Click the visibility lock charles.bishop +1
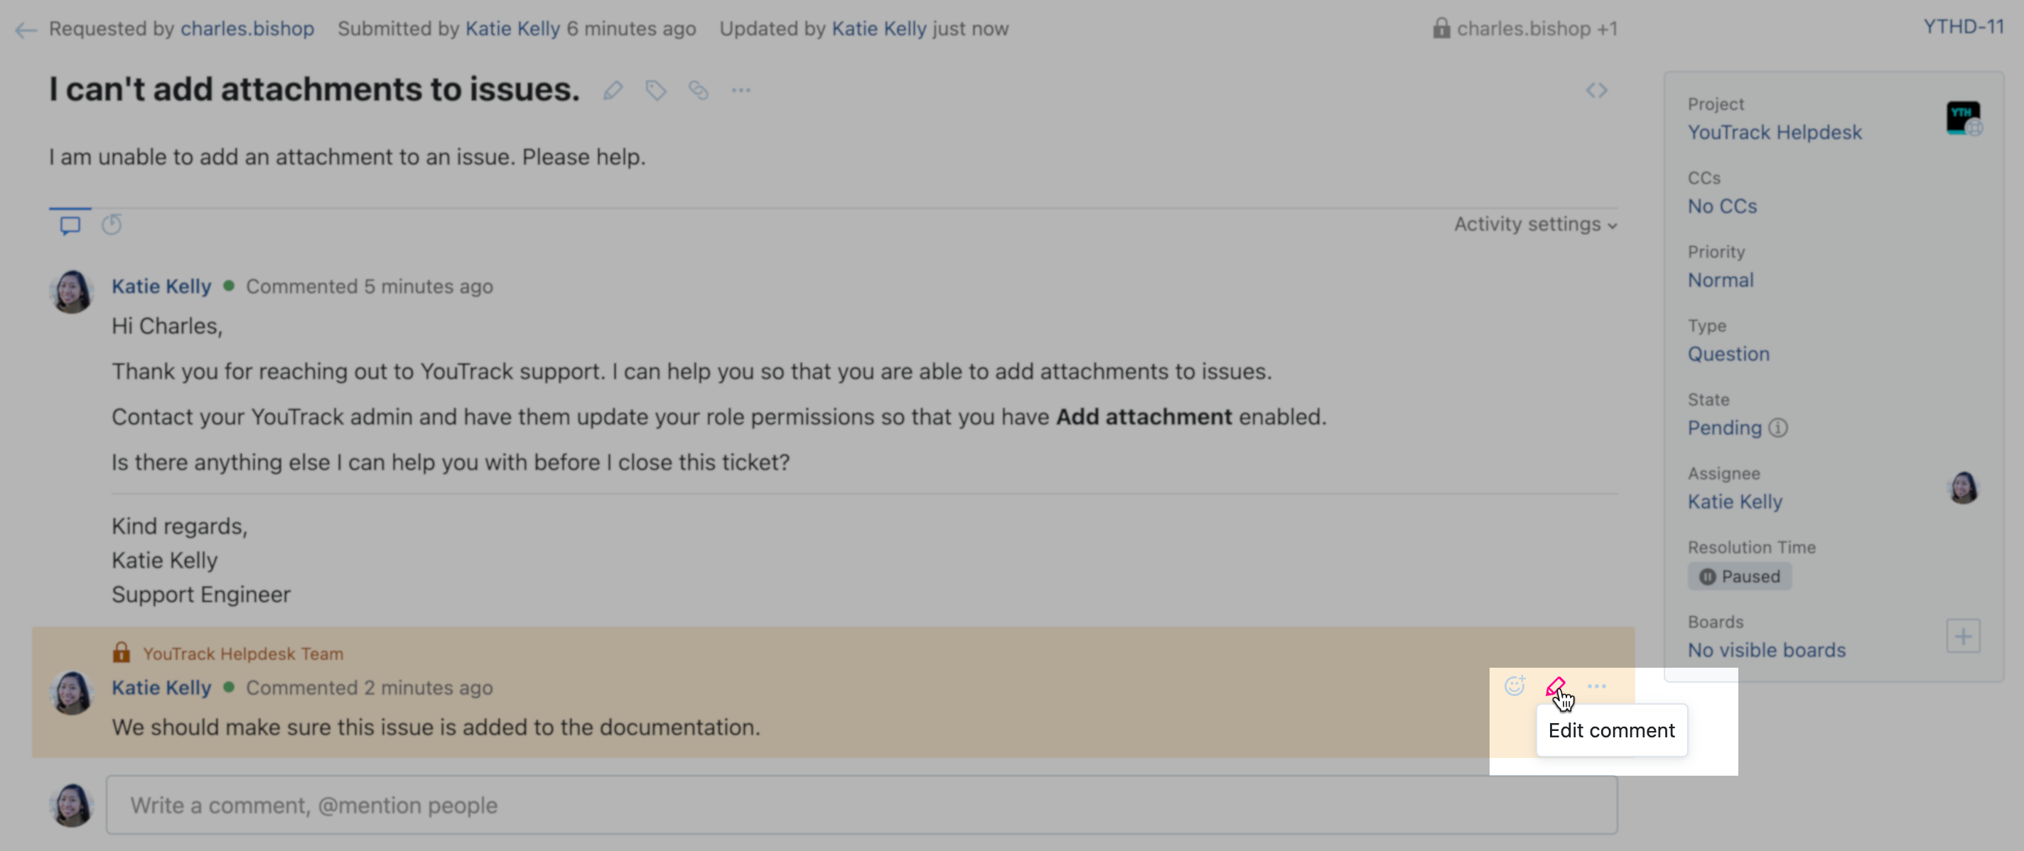This screenshot has height=851, width=2024. tap(1524, 29)
